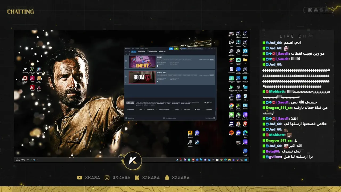Click Add a Game in Steam

[130, 118]
